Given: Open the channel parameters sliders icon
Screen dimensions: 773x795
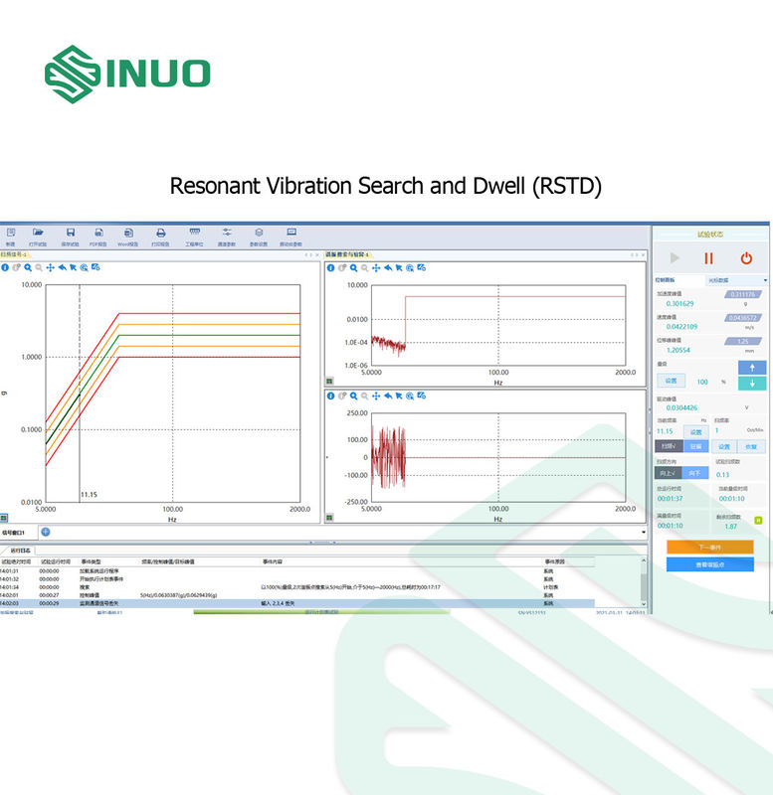Looking at the screenshot, I should click(x=227, y=233).
